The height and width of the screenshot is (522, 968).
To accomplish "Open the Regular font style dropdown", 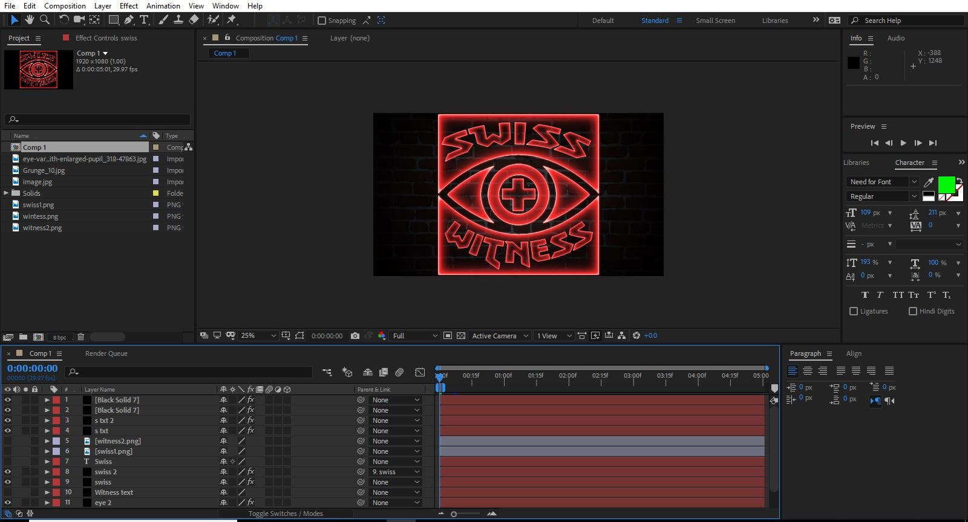I will (883, 196).
